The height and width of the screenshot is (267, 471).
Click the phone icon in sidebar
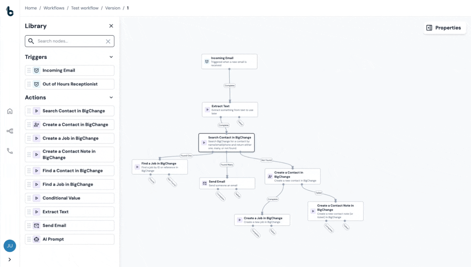10,151
